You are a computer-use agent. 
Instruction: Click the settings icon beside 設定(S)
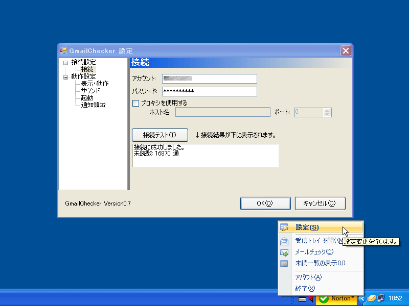[x=284, y=227]
